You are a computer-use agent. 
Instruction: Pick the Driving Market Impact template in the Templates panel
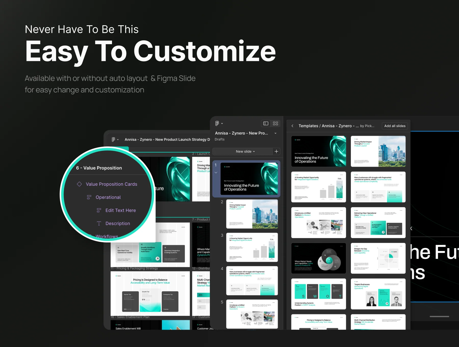(x=378, y=151)
